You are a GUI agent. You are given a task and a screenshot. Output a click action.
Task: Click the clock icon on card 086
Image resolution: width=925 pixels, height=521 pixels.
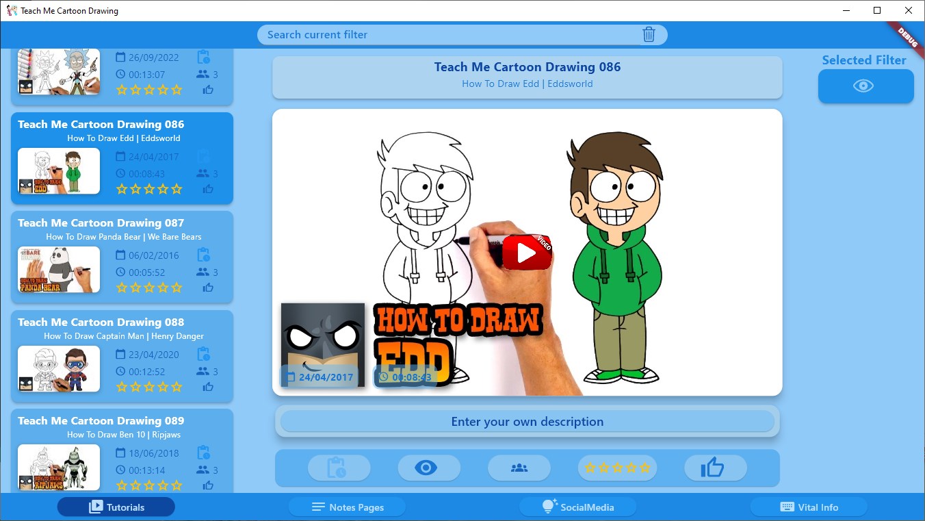coord(120,174)
